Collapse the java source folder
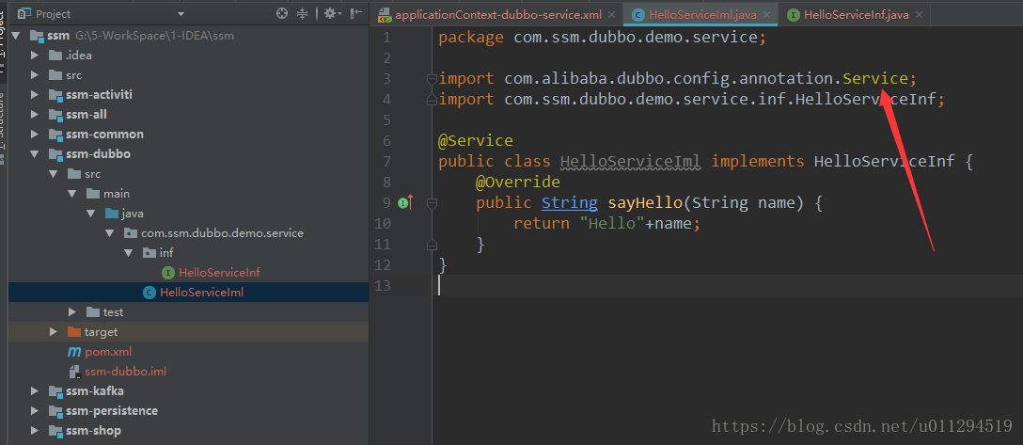The width and height of the screenshot is (1023, 445). click(x=89, y=214)
